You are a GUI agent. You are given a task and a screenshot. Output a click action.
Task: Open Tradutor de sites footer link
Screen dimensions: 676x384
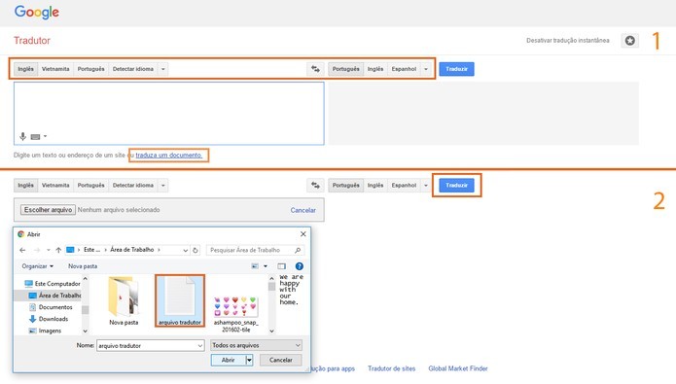click(x=391, y=368)
